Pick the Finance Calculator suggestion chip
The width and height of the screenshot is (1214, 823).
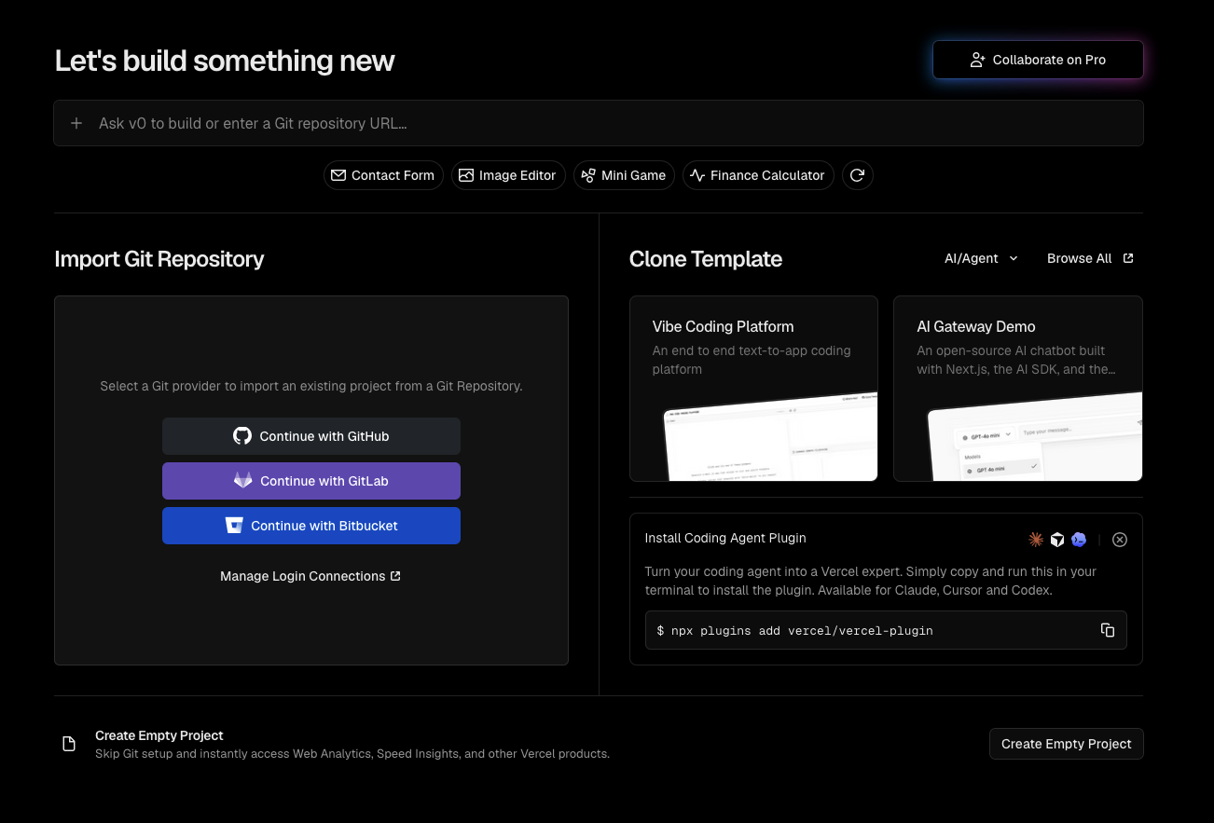point(758,175)
